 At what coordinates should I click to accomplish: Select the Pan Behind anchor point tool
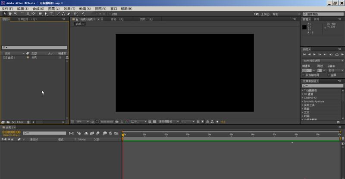(34, 14)
